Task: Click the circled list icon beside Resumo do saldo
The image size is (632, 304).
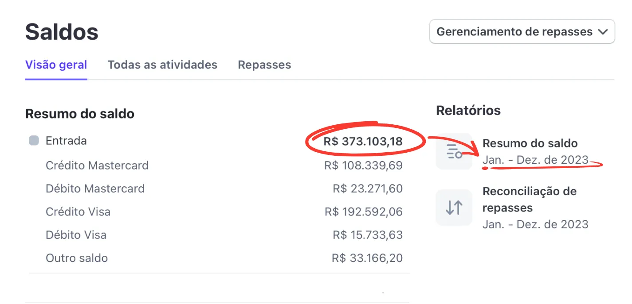Action: click(454, 152)
